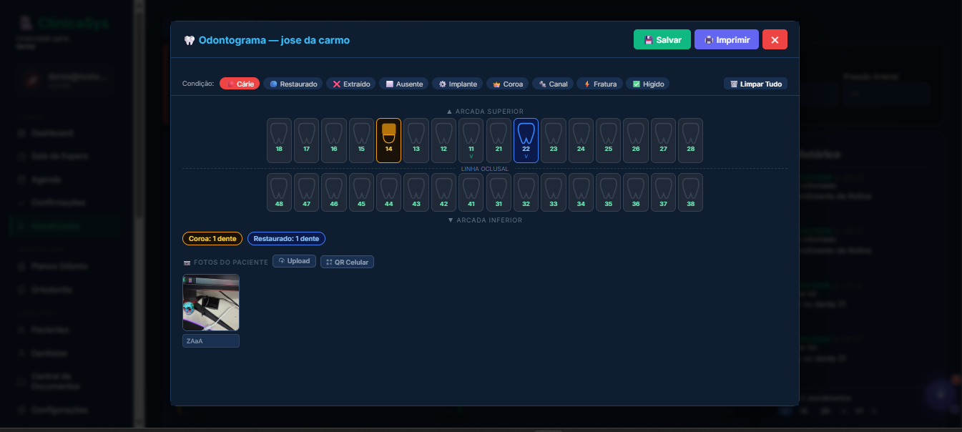962x432 pixels.
Task: Switch condition to Restaurado
Action: [293, 84]
